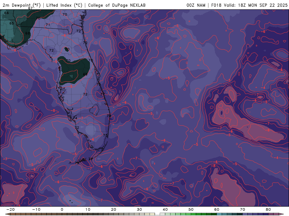Image resolution: width=289 pixels, height=216 pixels.
Task: Click the 30 label on the color scale
Action: pyautogui.click(x=139, y=210)
